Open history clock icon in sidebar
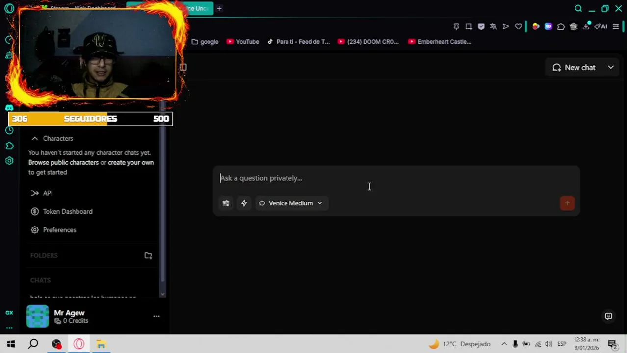 [9, 130]
